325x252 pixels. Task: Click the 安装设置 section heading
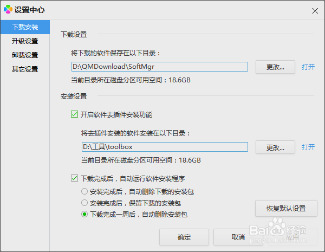(x=74, y=96)
